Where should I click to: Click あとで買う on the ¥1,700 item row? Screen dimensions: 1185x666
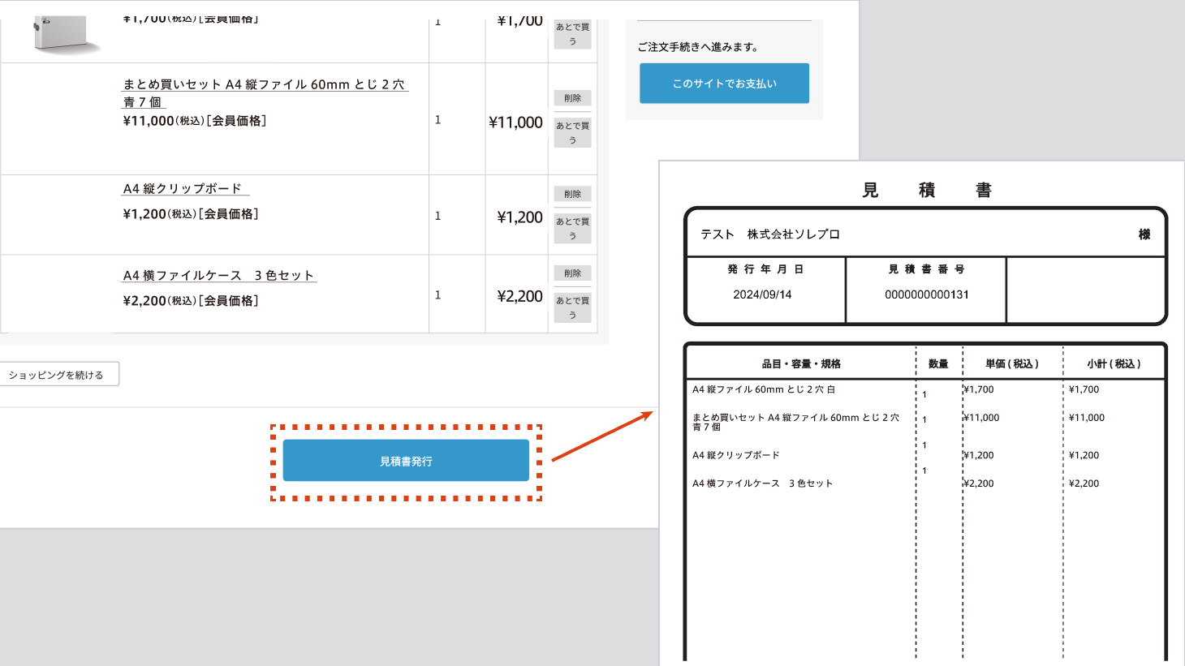tap(572, 34)
